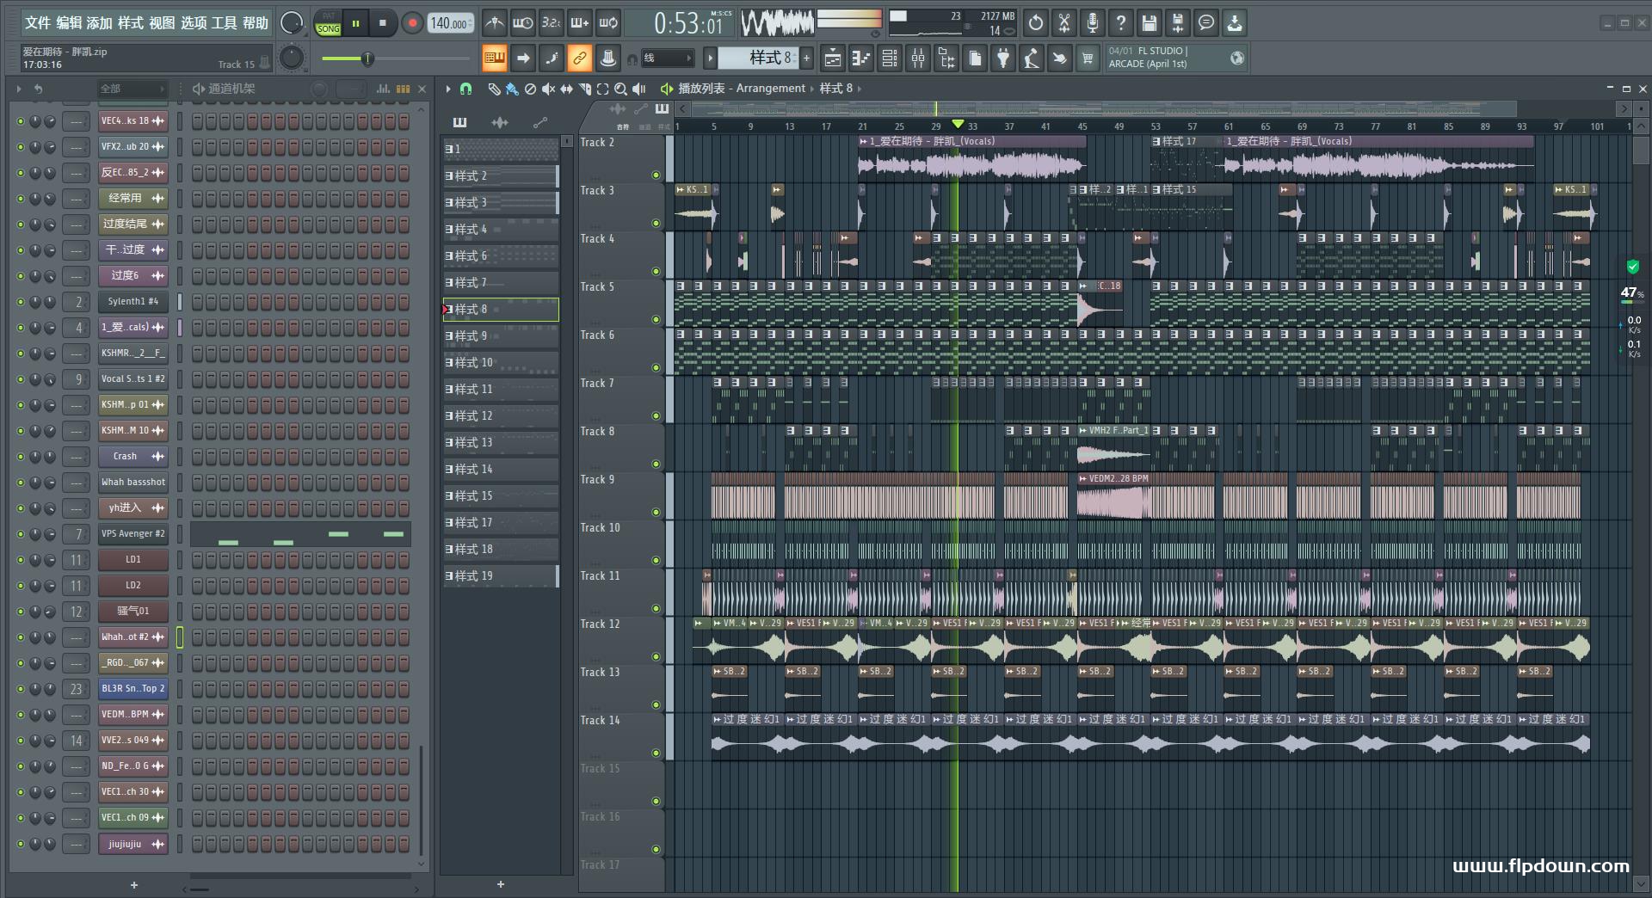The image size is (1652, 898).
Task: Open the 编辑 menu
Action: [x=69, y=23]
